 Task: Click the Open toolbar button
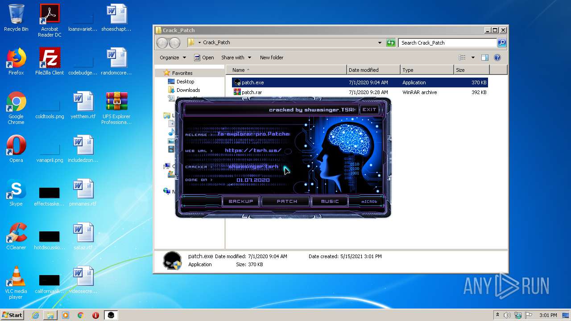(x=204, y=58)
